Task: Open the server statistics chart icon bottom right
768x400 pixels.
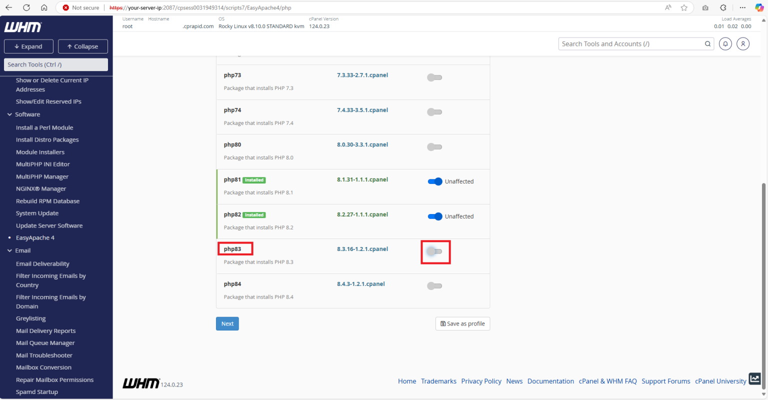Action: click(755, 379)
